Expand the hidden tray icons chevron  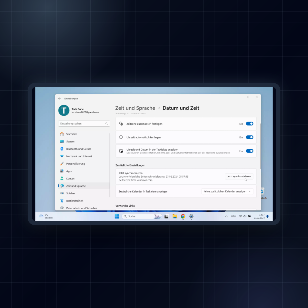(226, 216)
